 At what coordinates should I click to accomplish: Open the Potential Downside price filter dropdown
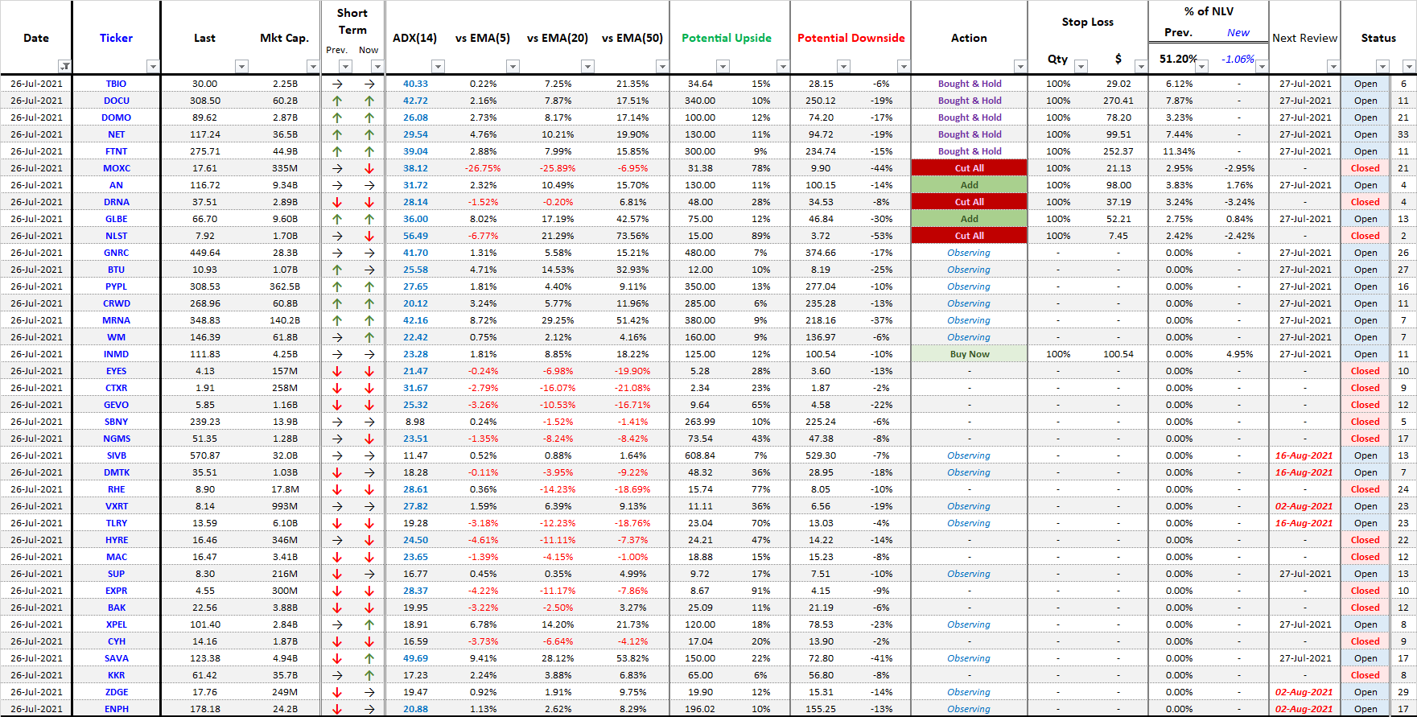pyautogui.click(x=843, y=66)
